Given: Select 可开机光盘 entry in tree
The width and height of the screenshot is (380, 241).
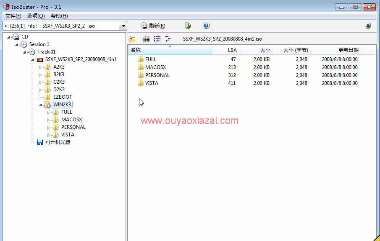Looking at the screenshot, I should point(58,142).
